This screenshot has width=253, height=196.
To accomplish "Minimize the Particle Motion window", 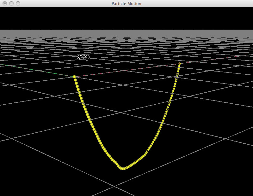I will click(x=11, y=3).
